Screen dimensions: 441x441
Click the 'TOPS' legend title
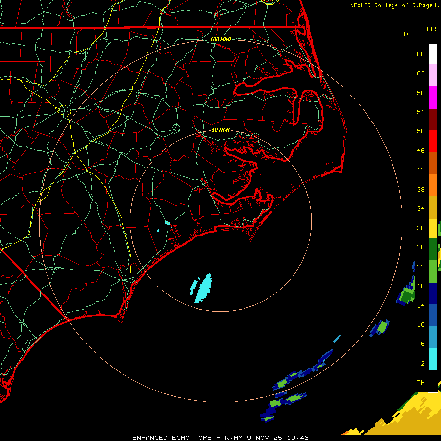click(431, 29)
